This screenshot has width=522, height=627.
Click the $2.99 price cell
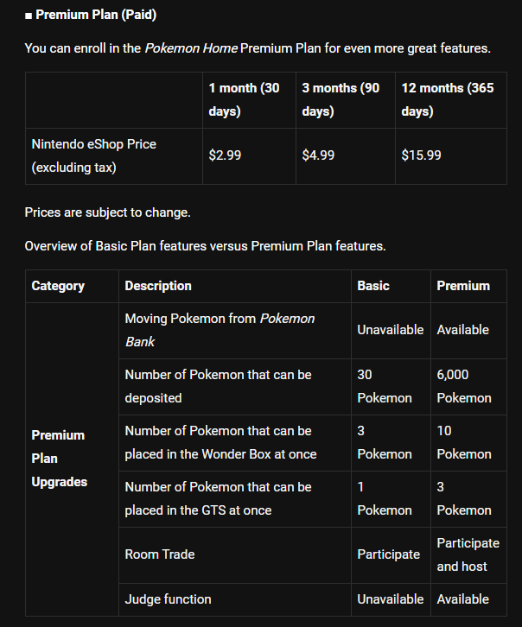coord(249,156)
